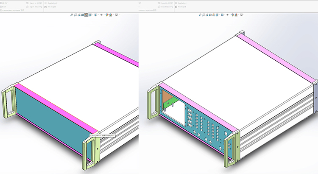Toggle Section View in right viewport toolbar
The image size is (318, 174).
209,14
